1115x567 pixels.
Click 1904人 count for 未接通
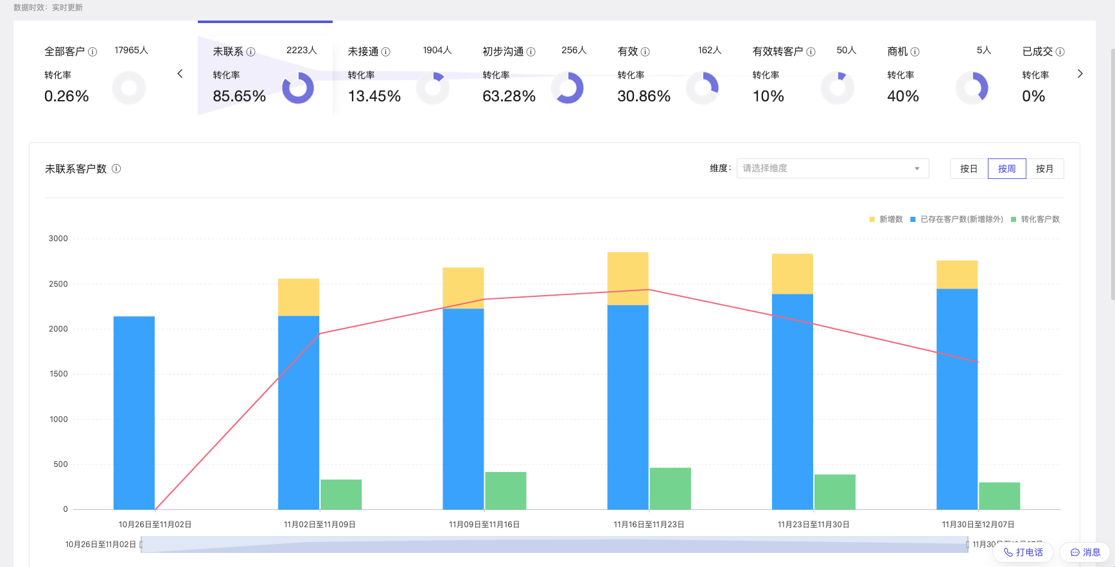click(x=437, y=50)
